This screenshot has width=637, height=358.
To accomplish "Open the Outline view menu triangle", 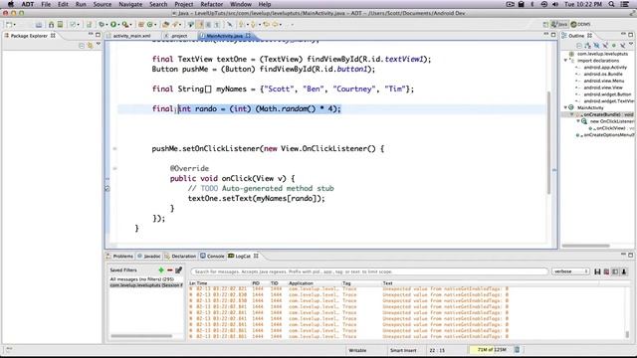I will (631, 44).
